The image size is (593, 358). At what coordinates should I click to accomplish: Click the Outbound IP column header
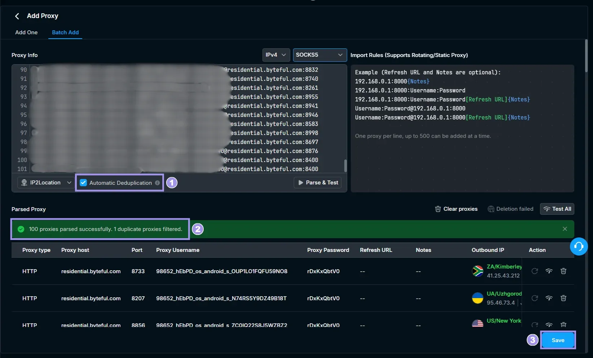[x=488, y=250]
